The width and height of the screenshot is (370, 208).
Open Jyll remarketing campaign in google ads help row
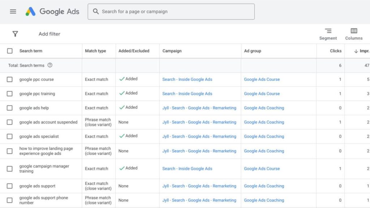tap(199, 108)
